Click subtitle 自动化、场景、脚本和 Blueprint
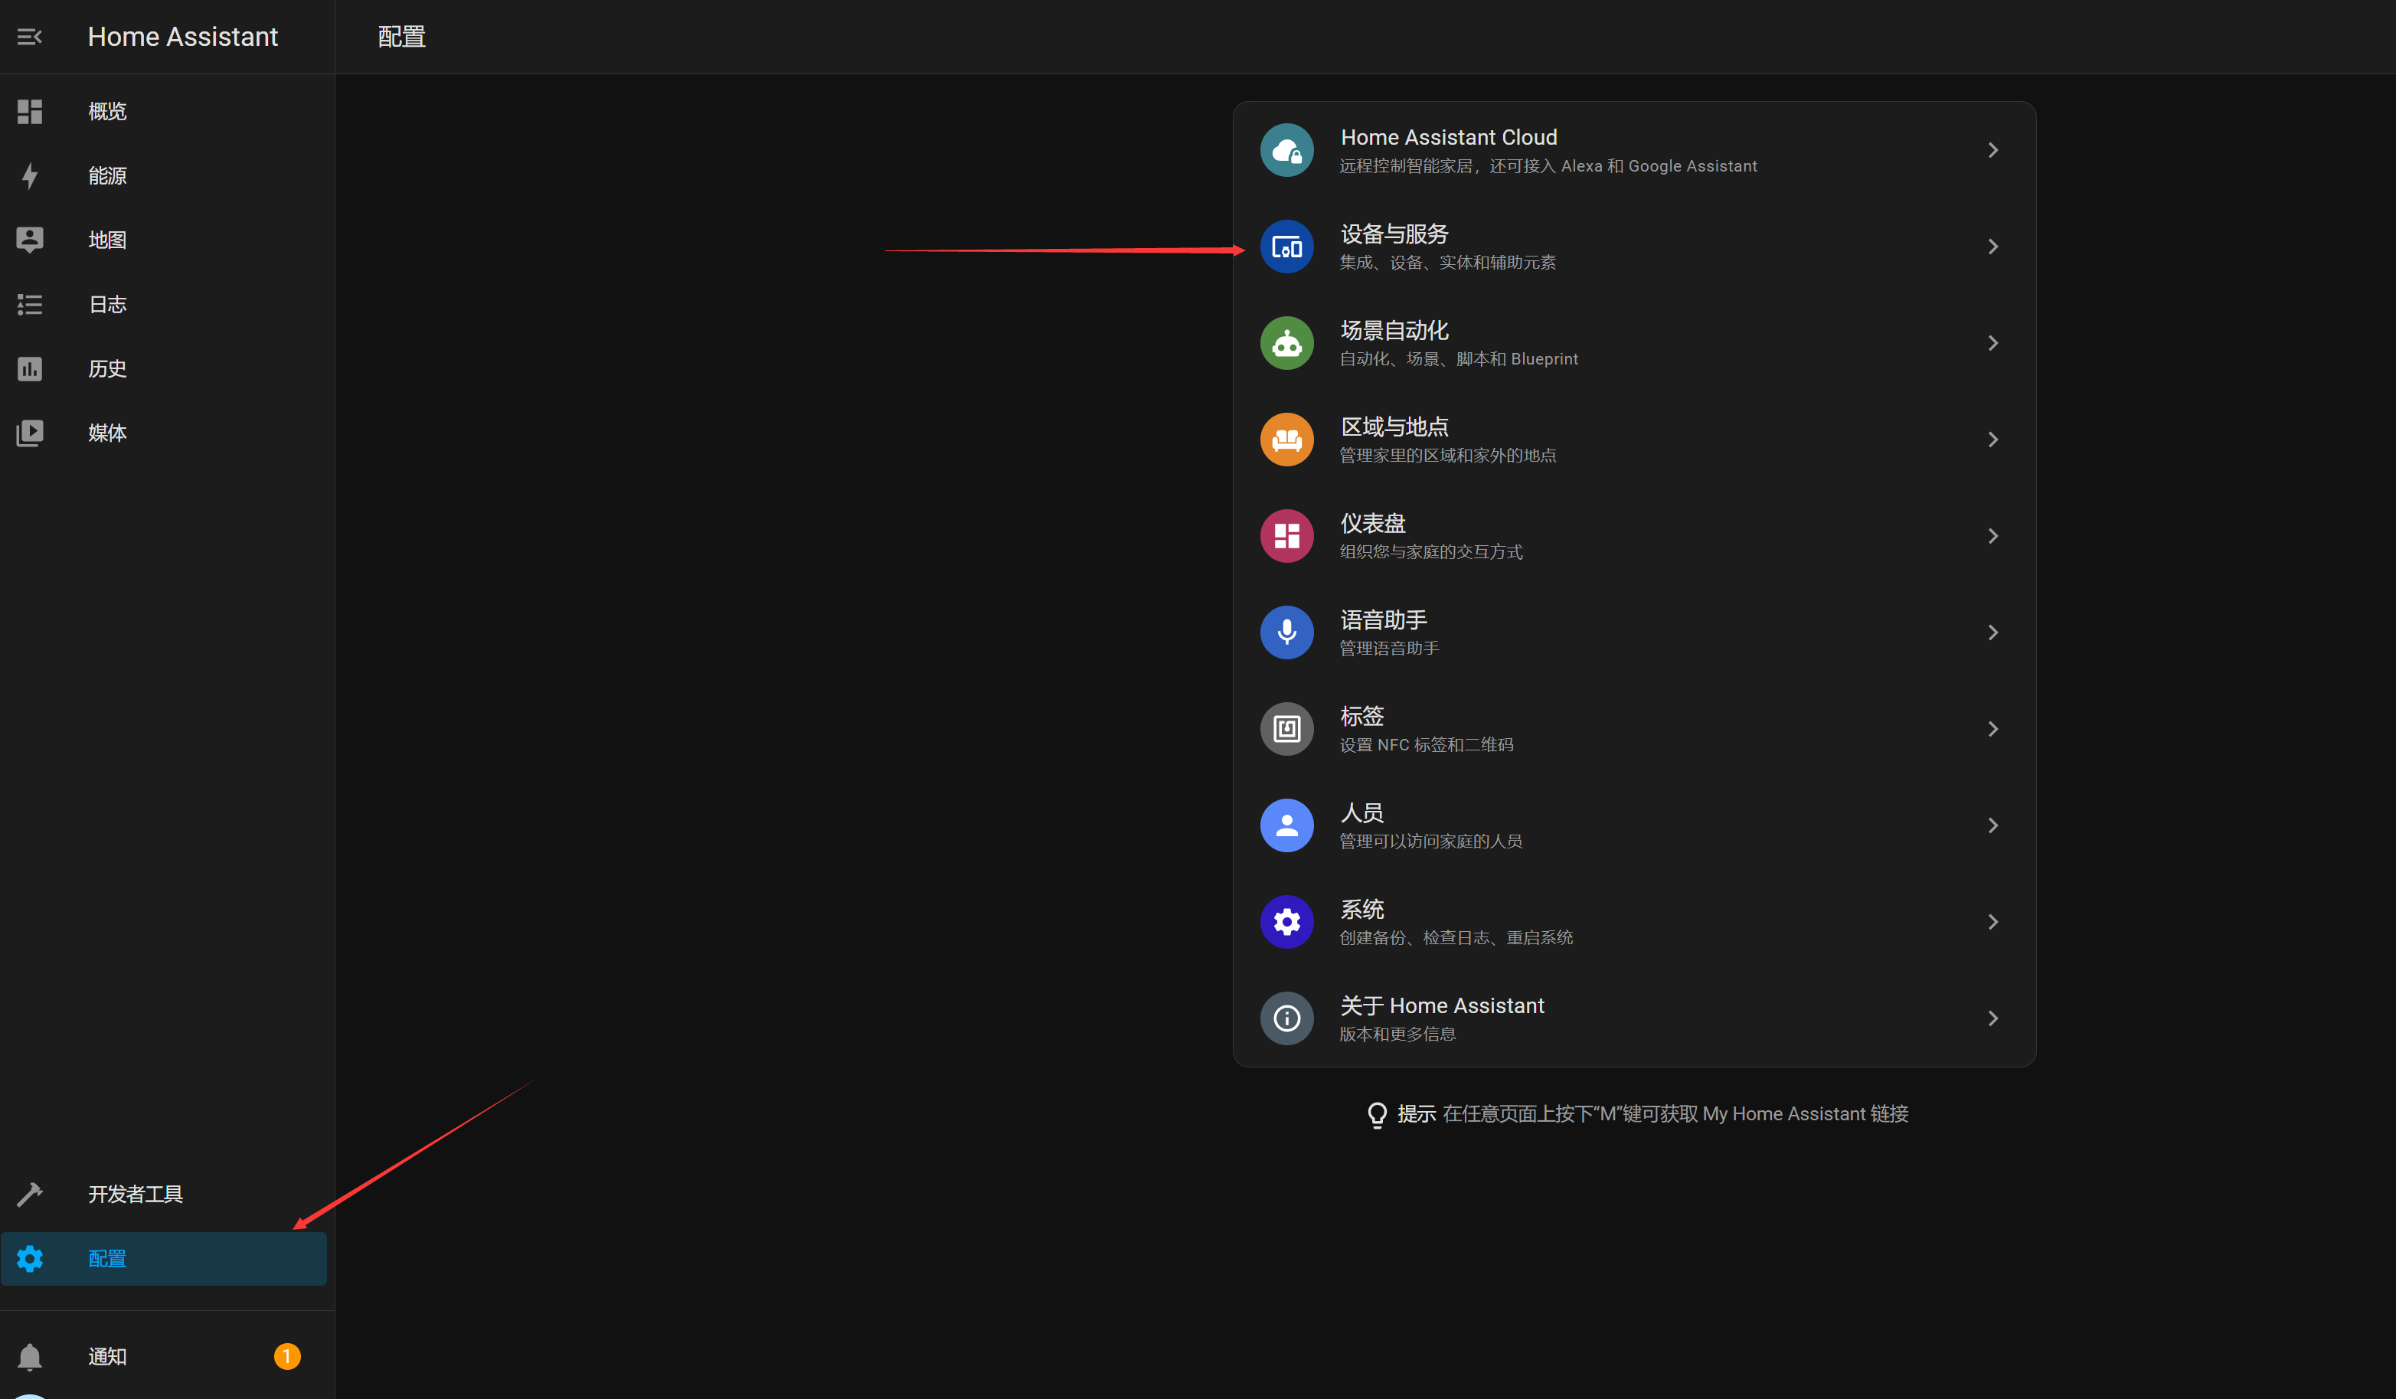This screenshot has height=1399, width=2396. tap(1459, 358)
